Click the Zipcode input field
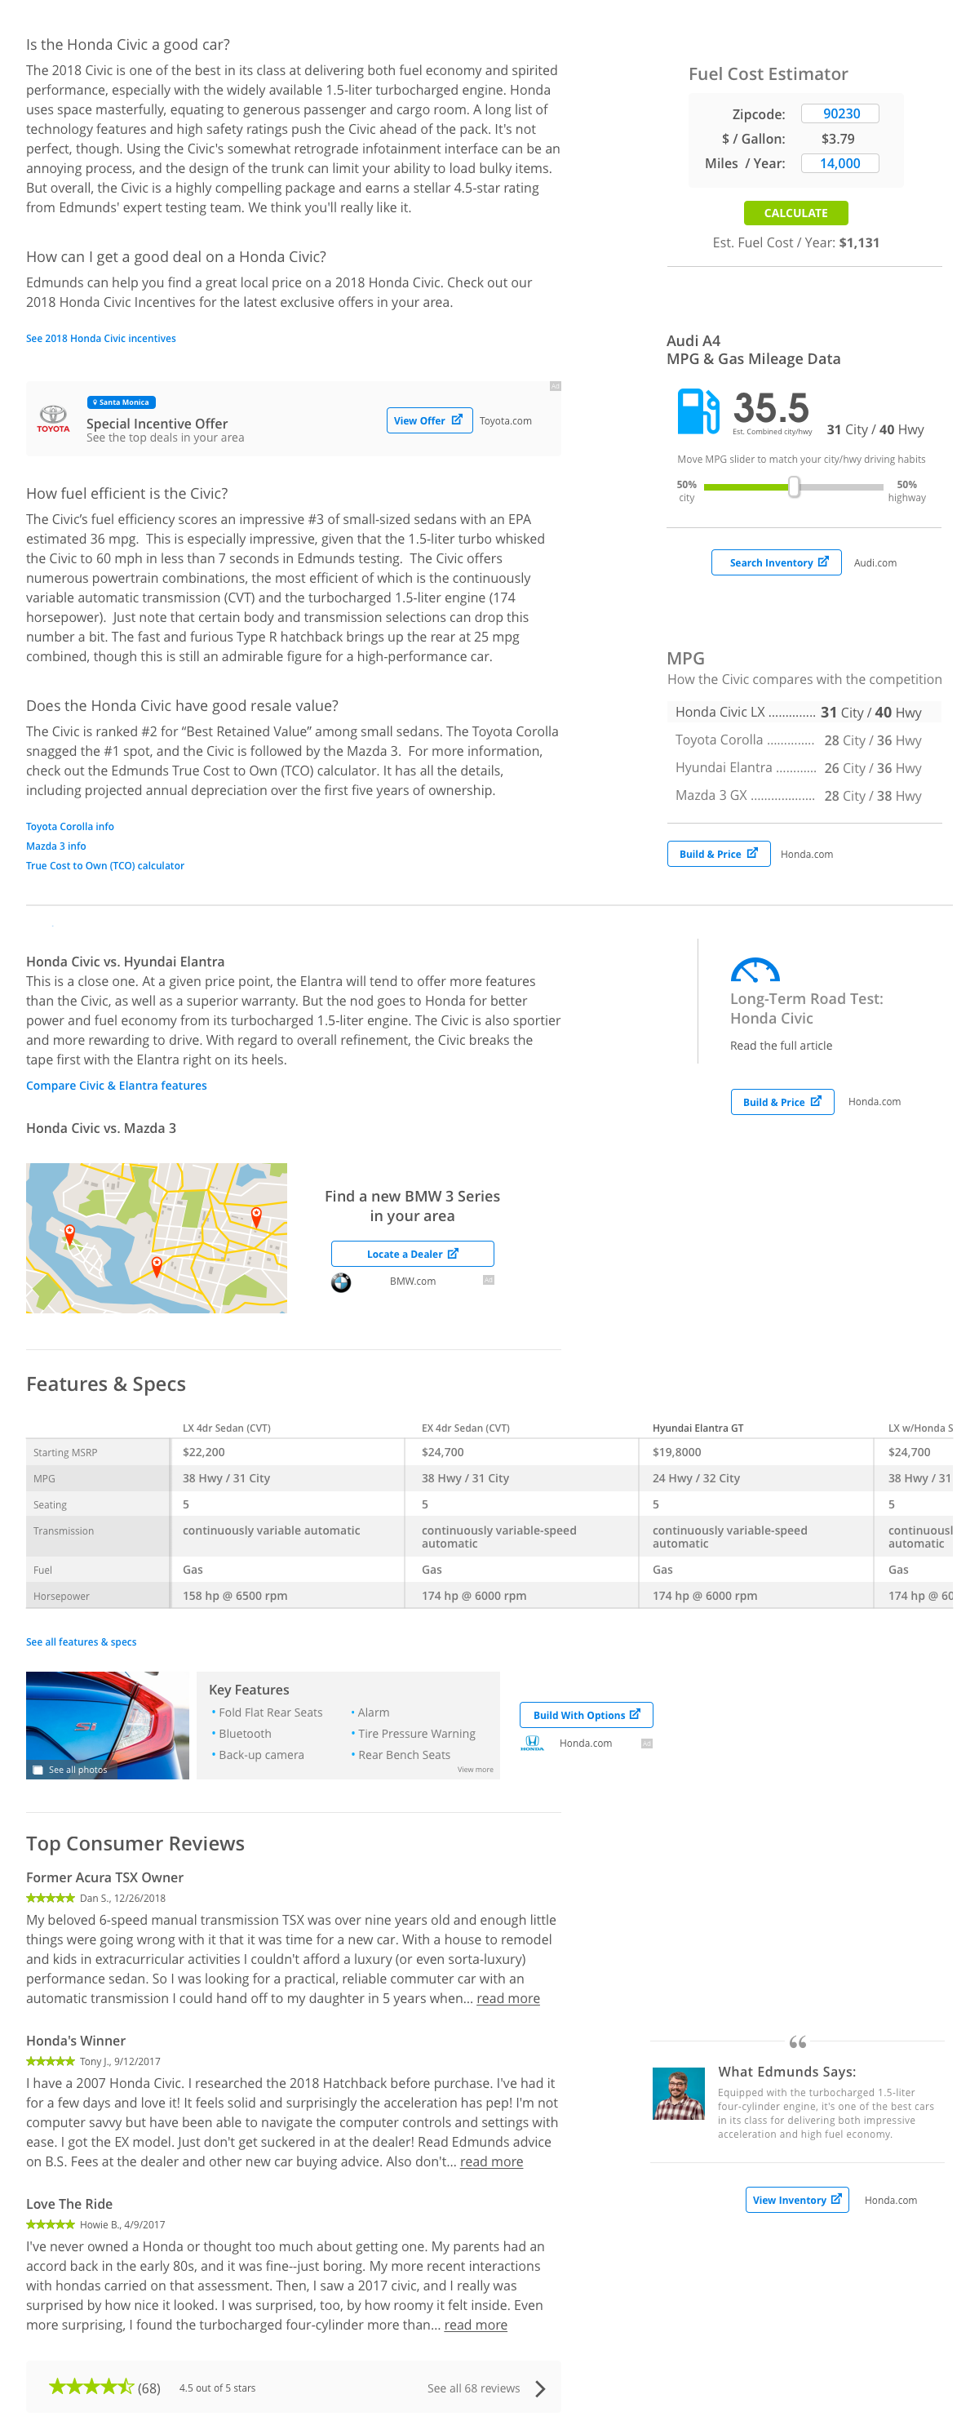The image size is (979, 2421). click(x=839, y=113)
